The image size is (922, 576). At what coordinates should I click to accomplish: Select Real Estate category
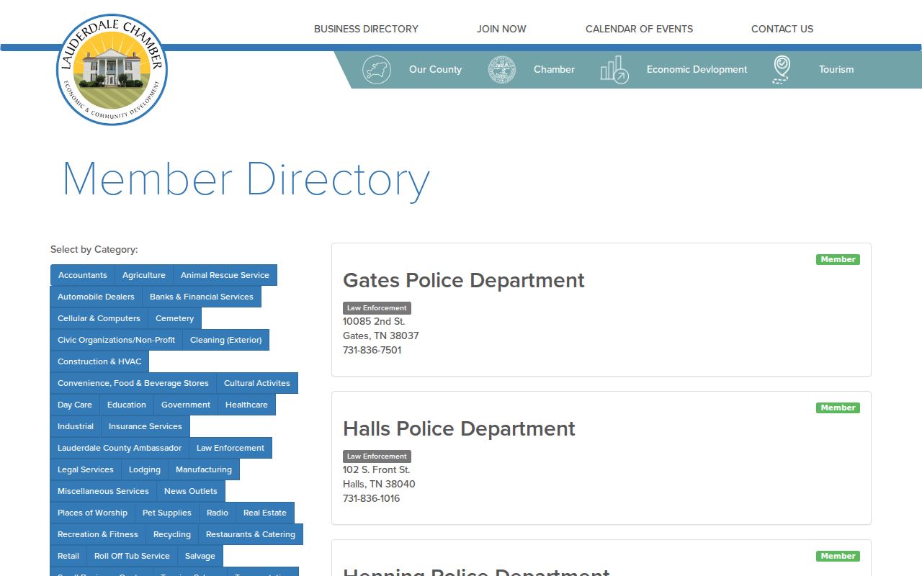click(x=265, y=513)
